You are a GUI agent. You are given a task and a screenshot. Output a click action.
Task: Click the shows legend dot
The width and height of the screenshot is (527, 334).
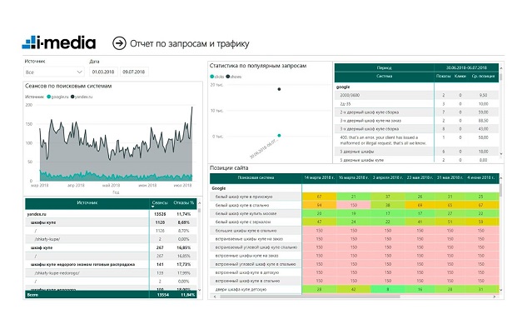point(228,77)
